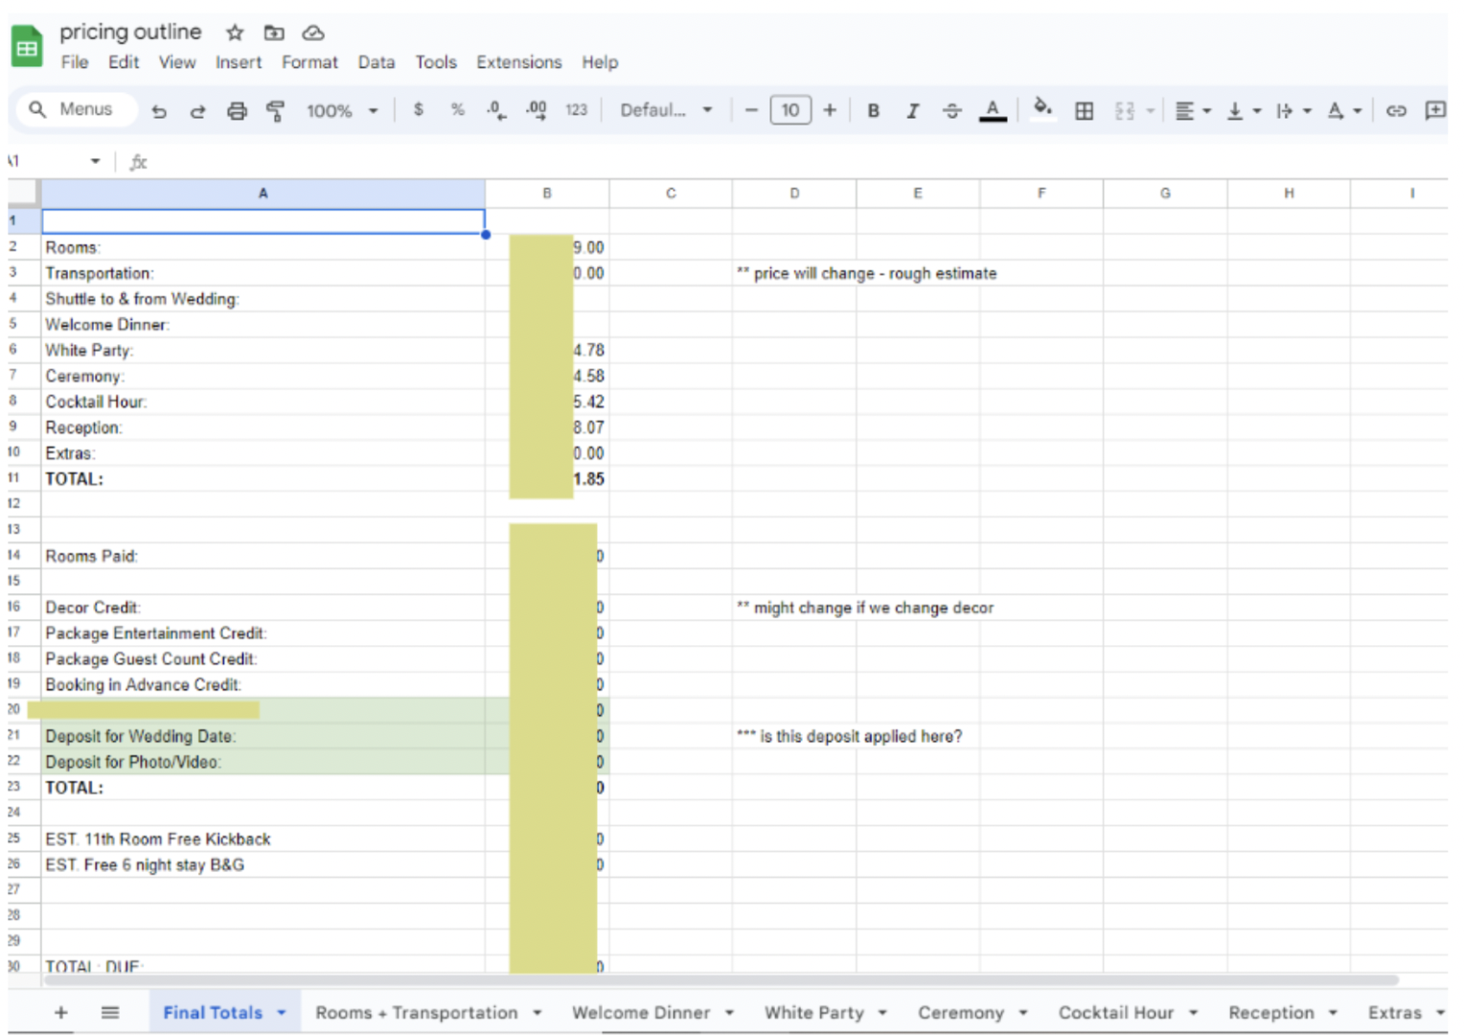Click the print icon

pyautogui.click(x=237, y=111)
